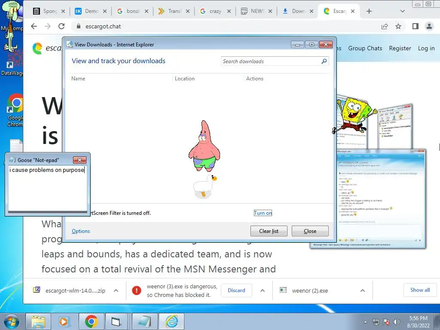Click the red danger warning icon
The height and width of the screenshot is (330, 440).
137,290
